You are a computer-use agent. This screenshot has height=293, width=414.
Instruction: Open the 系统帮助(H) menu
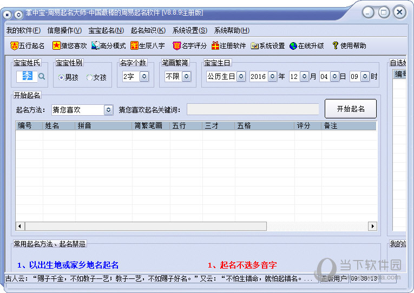pyautogui.click(x=232, y=30)
